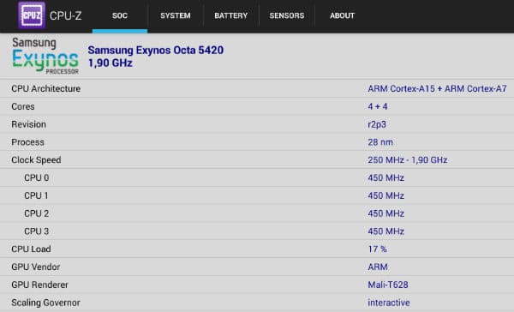The height and width of the screenshot is (312, 514).
Task: Select the Scaling Governor label
Action: pyautogui.click(x=46, y=303)
